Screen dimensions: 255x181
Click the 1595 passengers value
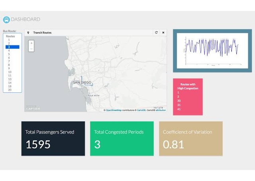38,144
